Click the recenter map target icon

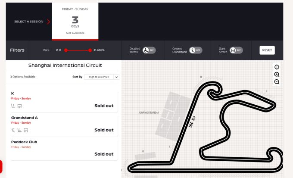pos(277,67)
